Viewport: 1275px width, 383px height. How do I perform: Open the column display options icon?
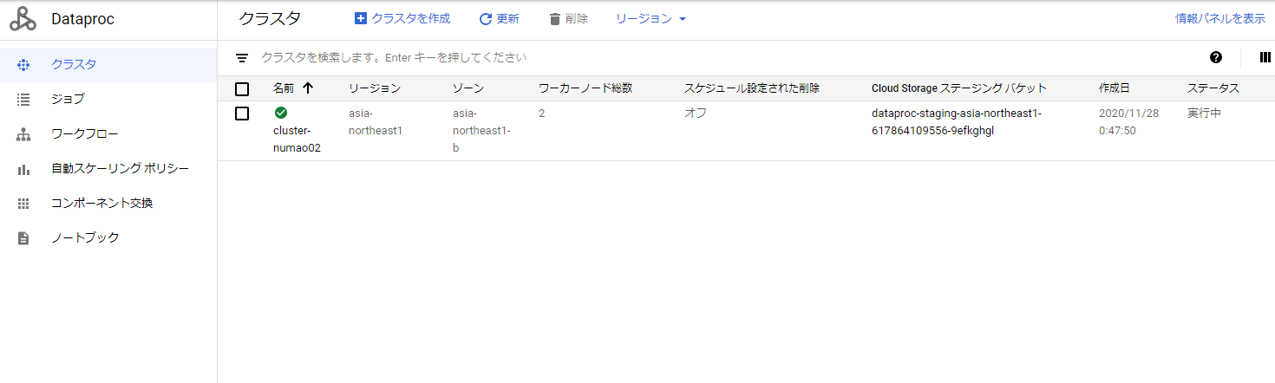pos(1265,58)
